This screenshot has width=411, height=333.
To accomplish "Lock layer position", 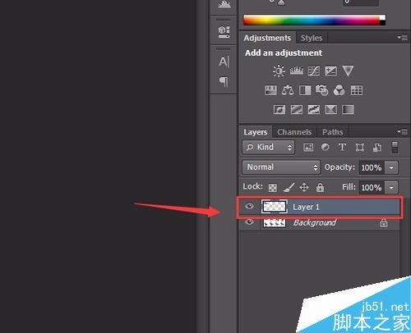I will pyautogui.click(x=304, y=188).
